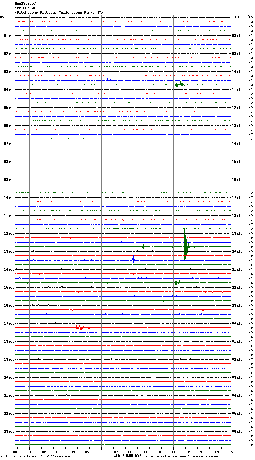Click minute tick label 12 on x-axis
255x460 pixels.
188,452
